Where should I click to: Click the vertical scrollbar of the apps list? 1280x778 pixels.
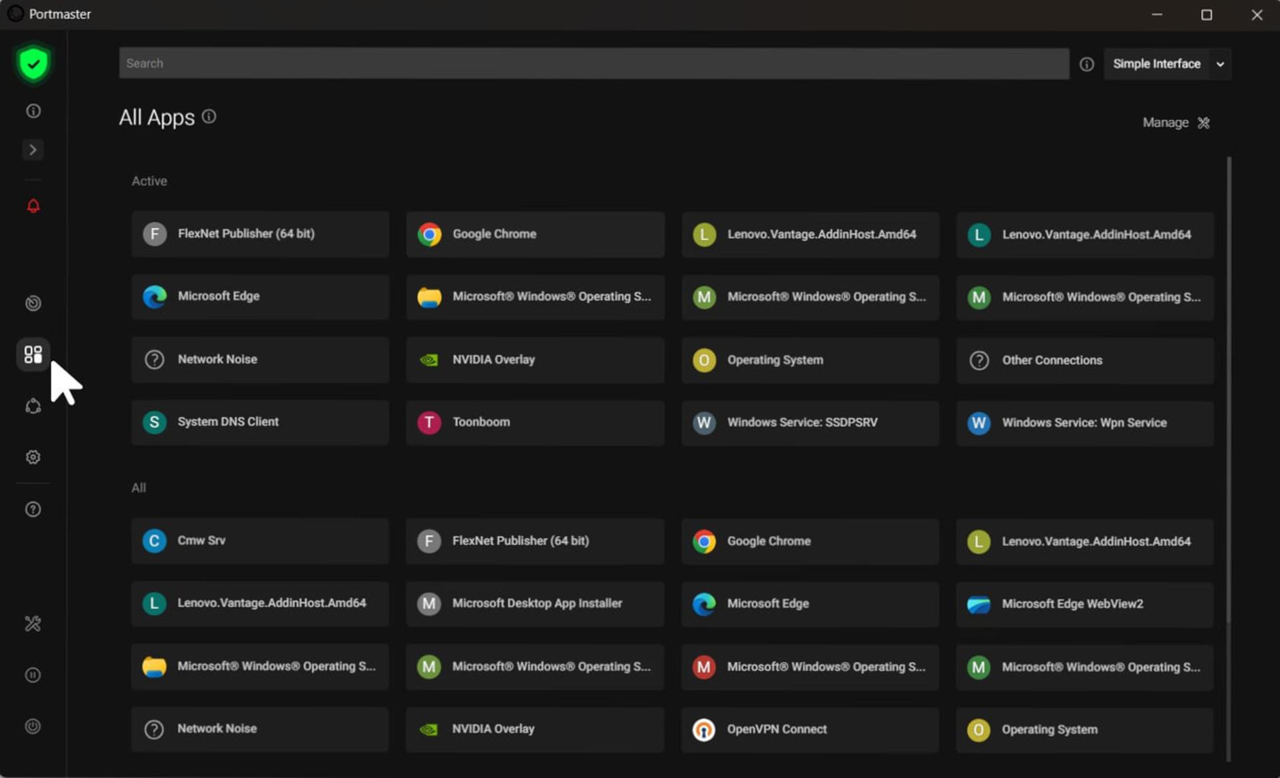click(x=1229, y=390)
